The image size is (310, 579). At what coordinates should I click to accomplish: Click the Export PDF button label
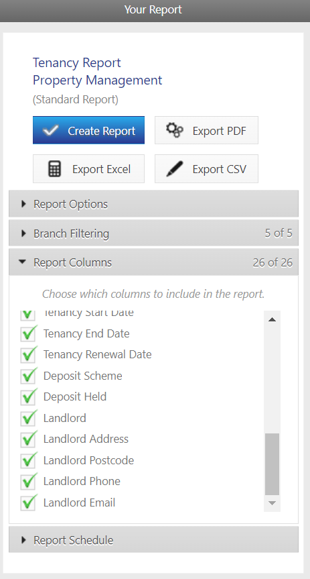220,131
